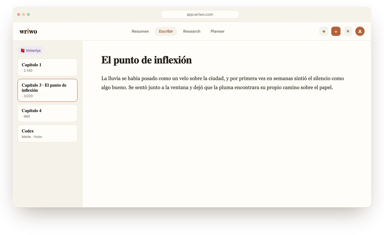This screenshot has width=384, height=235.
Task: Select the Escribir tab
Action: pyautogui.click(x=166, y=31)
